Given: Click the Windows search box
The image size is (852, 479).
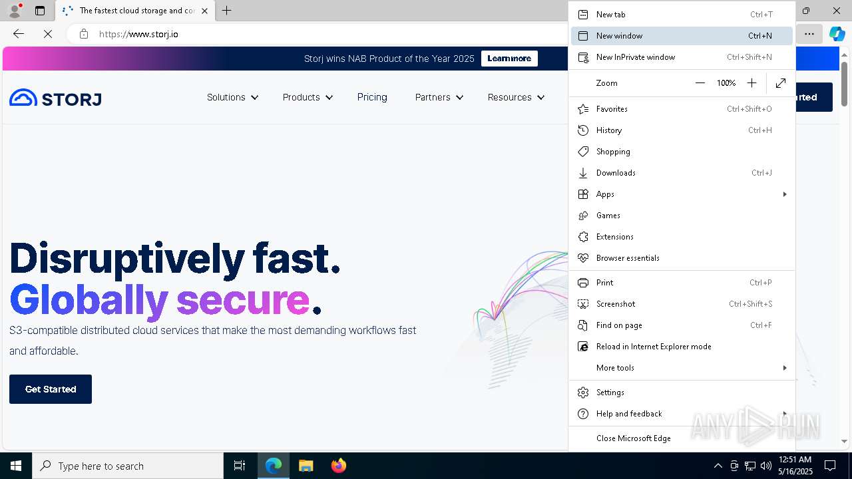Looking at the screenshot, I should tap(128, 466).
